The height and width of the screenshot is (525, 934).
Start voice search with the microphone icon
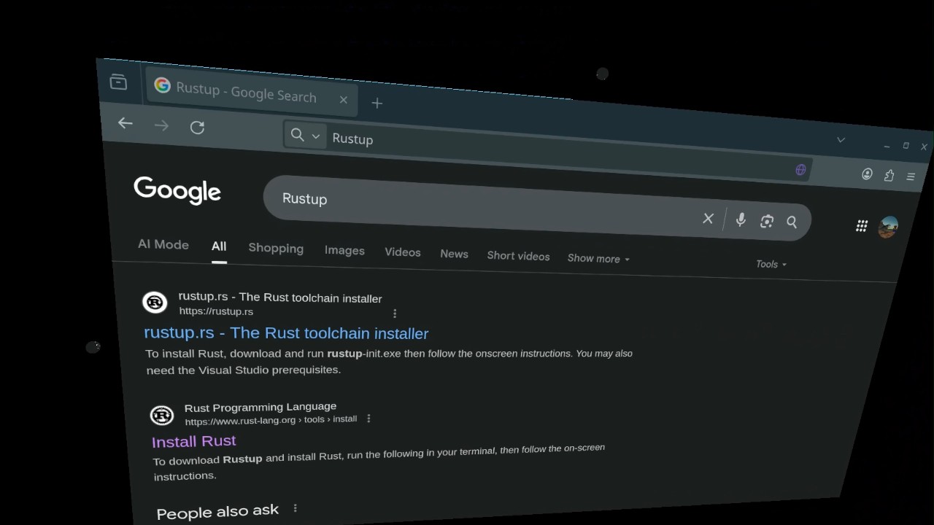tap(741, 220)
